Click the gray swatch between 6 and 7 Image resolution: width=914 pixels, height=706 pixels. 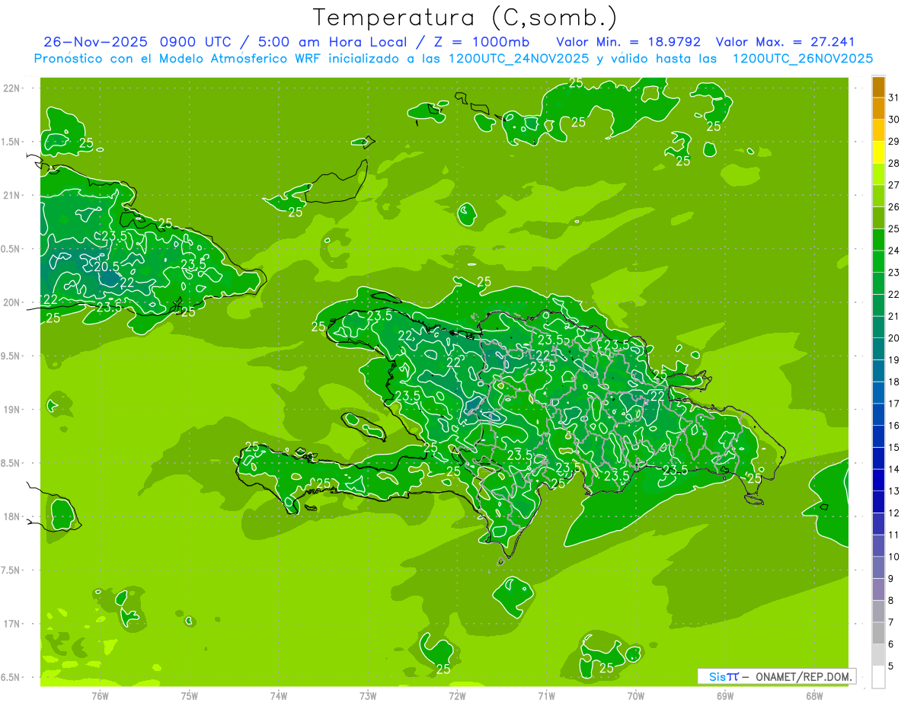tap(878, 633)
